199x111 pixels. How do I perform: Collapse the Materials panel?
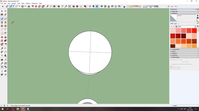click(x=184, y=13)
